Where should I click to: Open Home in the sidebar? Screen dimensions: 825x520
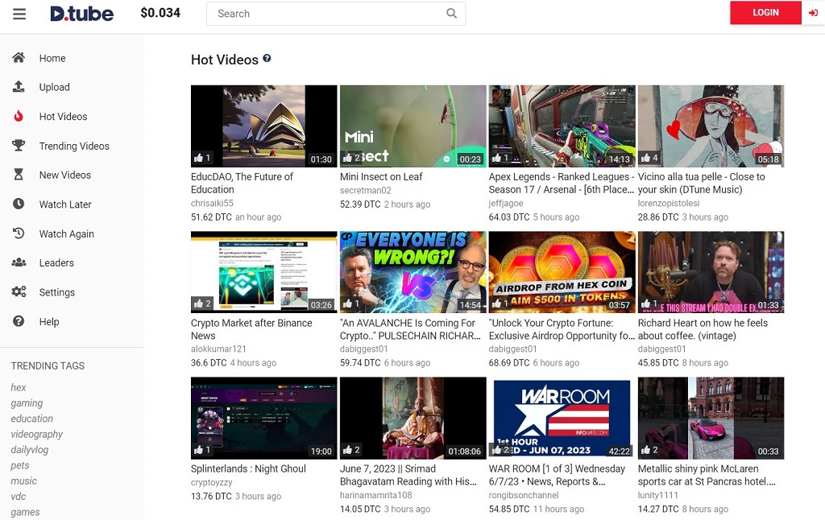pyautogui.click(x=52, y=58)
